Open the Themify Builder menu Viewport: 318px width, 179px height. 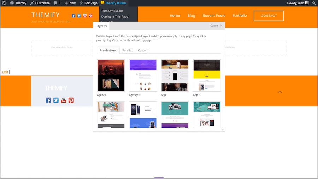pos(113,3)
